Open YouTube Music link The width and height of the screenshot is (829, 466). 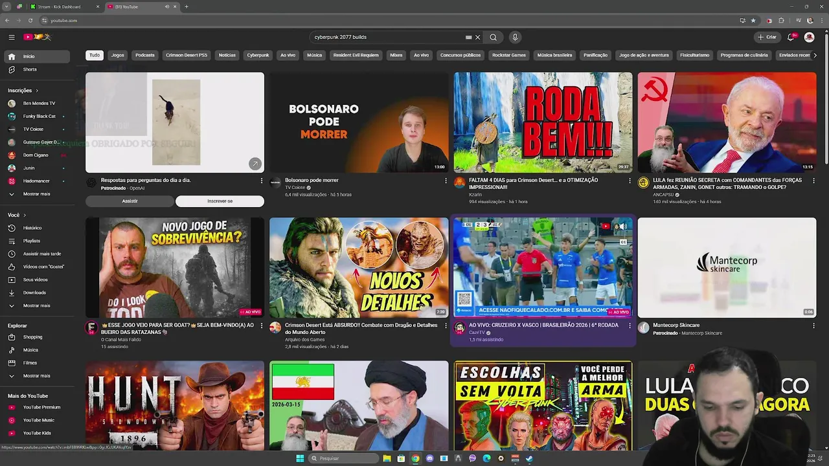click(x=38, y=420)
